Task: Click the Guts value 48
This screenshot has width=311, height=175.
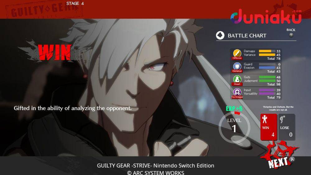Action: pyautogui.click(x=278, y=77)
